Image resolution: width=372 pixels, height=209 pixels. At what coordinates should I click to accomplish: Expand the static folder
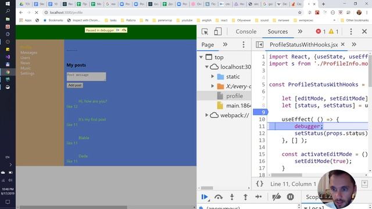coord(213,76)
